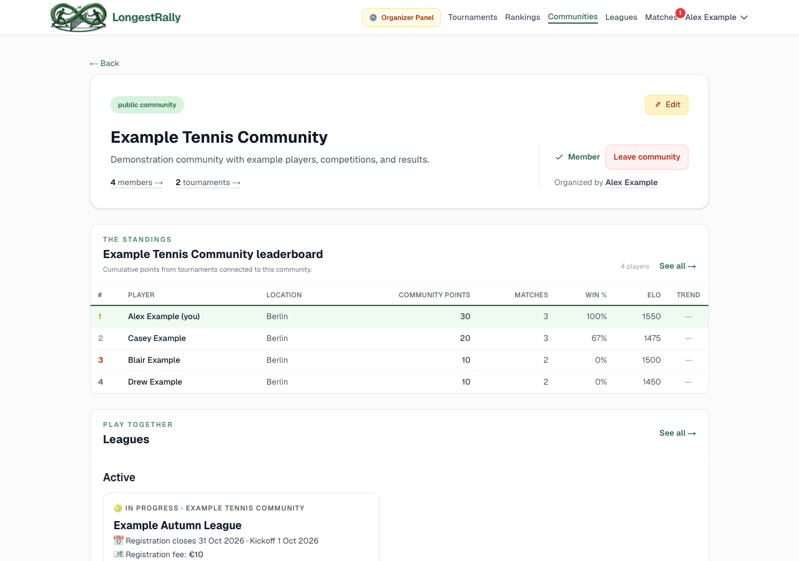Click Casey Example's 1475 ELO value
799x561 pixels.
point(652,338)
